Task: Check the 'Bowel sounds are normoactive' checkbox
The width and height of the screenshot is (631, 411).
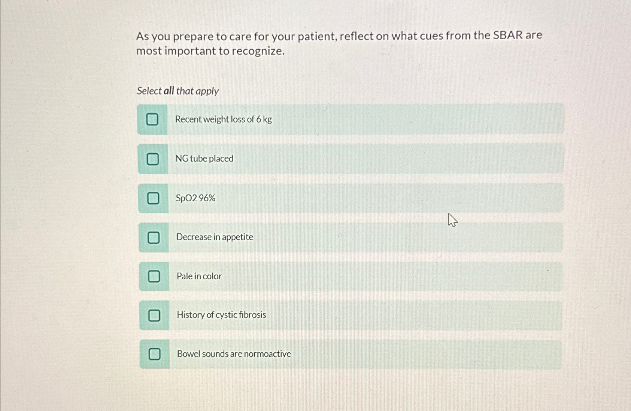Action: pyautogui.click(x=155, y=355)
